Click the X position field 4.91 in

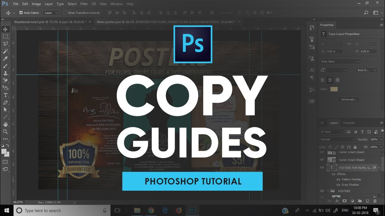334,51
